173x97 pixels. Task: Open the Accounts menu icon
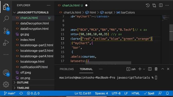tap(6, 73)
